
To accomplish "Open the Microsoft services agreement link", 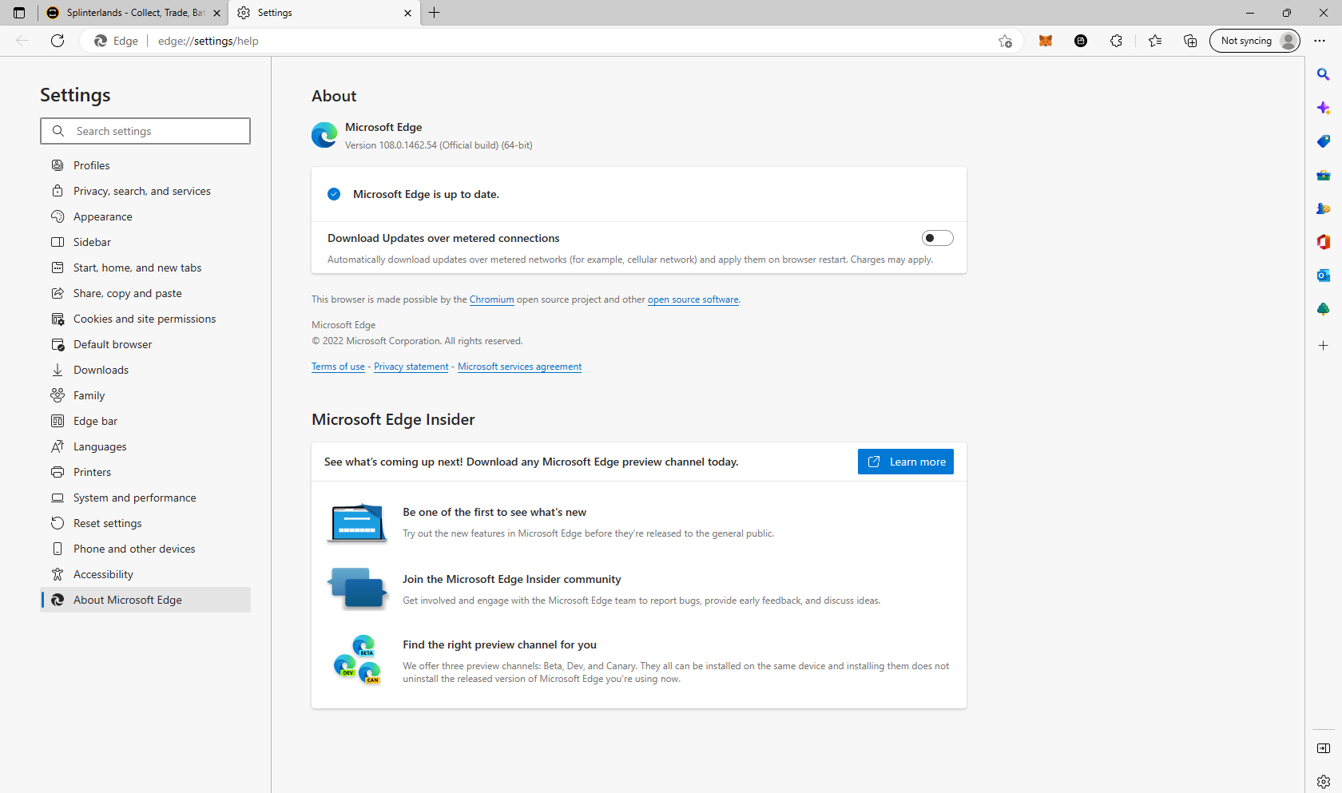I will click(x=519, y=367).
